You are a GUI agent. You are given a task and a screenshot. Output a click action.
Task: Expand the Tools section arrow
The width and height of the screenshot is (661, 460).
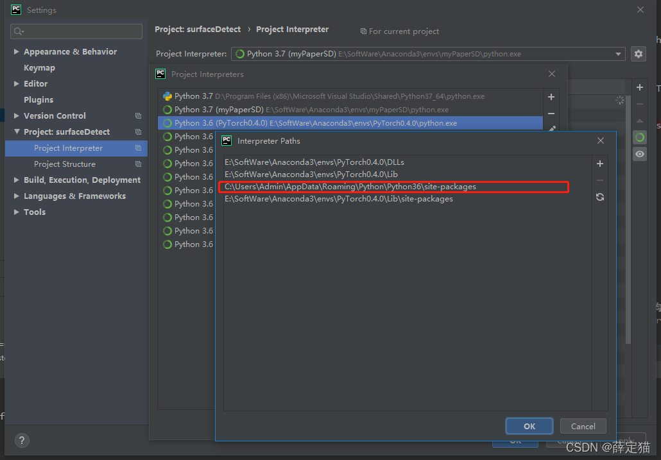(x=17, y=212)
